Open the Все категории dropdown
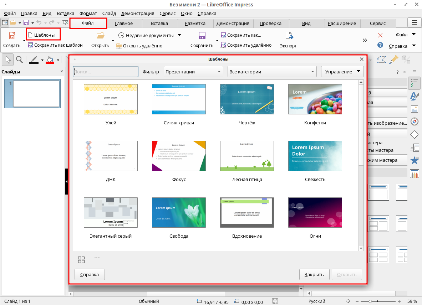Image resolution: width=422 pixels, height=305 pixels. pyautogui.click(x=272, y=72)
